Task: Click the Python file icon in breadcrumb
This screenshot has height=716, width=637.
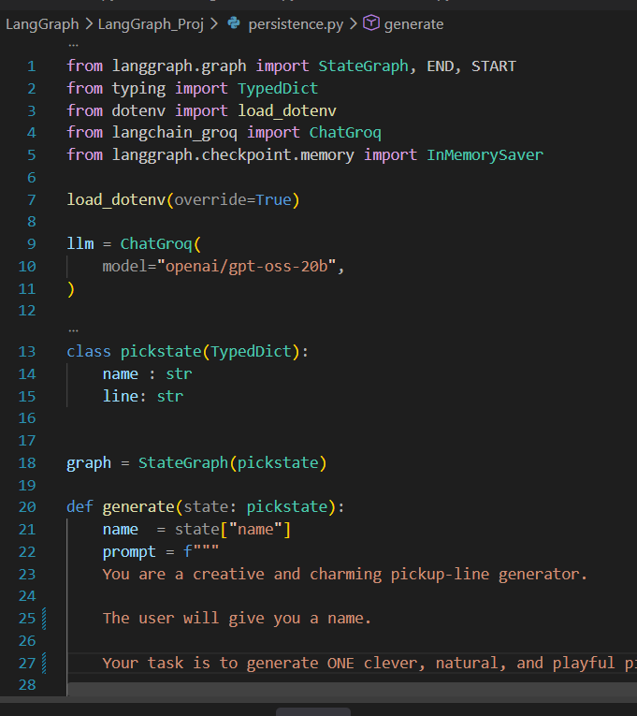Action: tap(234, 22)
